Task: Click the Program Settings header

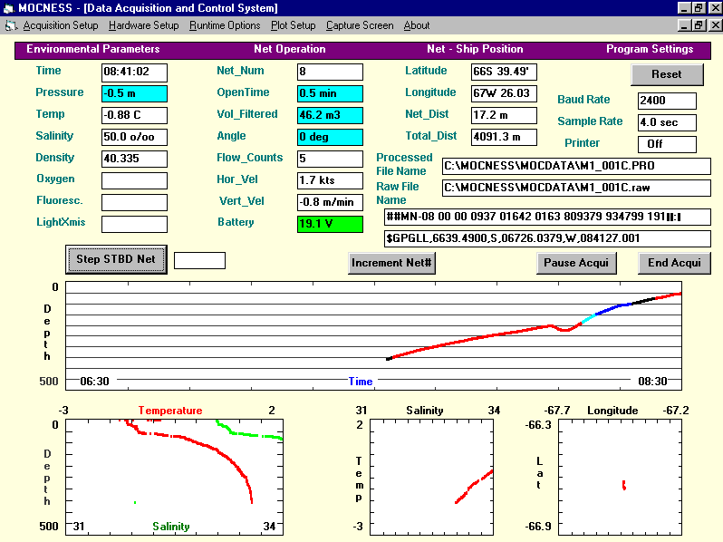Action: (x=650, y=49)
